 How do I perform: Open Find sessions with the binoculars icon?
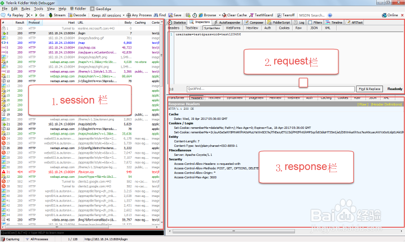[160, 15]
